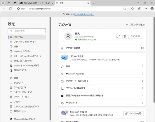Click ウォレットを開く button
Viewport: 155px width, 122px height.
(134, 113)
